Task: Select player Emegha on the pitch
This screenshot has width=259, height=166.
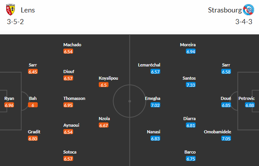Action: (152, 98)
